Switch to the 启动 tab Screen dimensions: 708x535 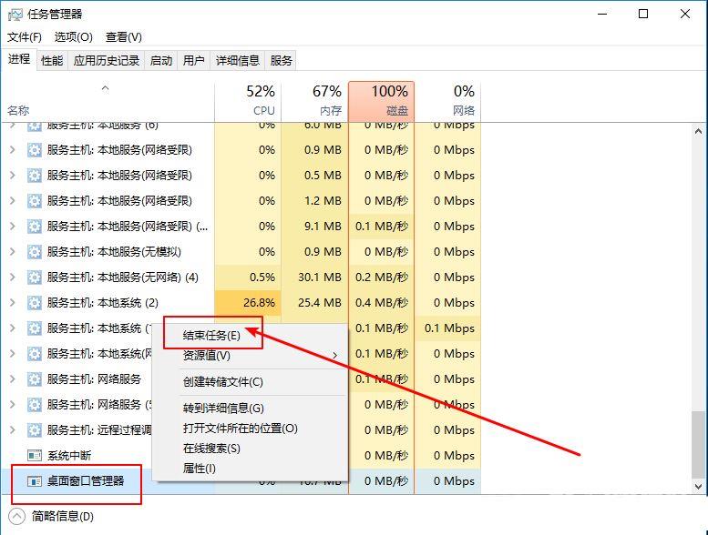[161, 60]
